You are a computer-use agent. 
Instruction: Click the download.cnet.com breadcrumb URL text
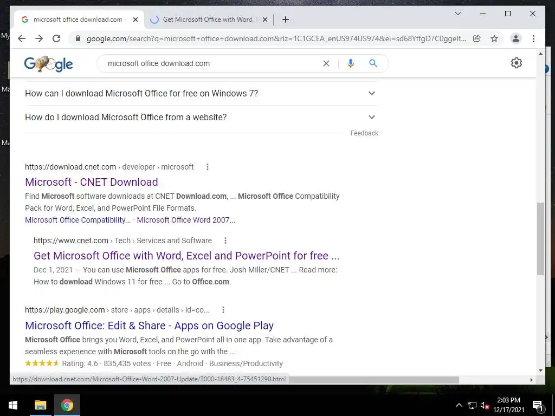tap(109, 167)
